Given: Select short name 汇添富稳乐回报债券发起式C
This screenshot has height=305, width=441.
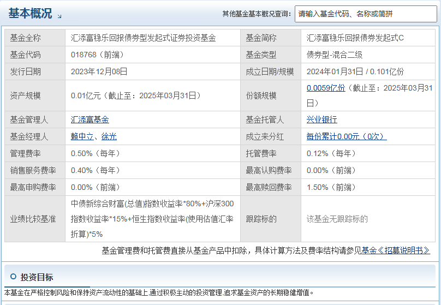Looking at the screenshot, I should pyautogui.click(x=355, y=38).
